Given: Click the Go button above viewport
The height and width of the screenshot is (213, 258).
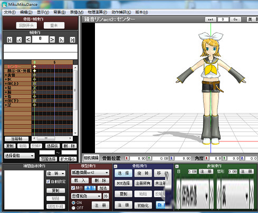Looking at the screenshot, I should point(235,19).
